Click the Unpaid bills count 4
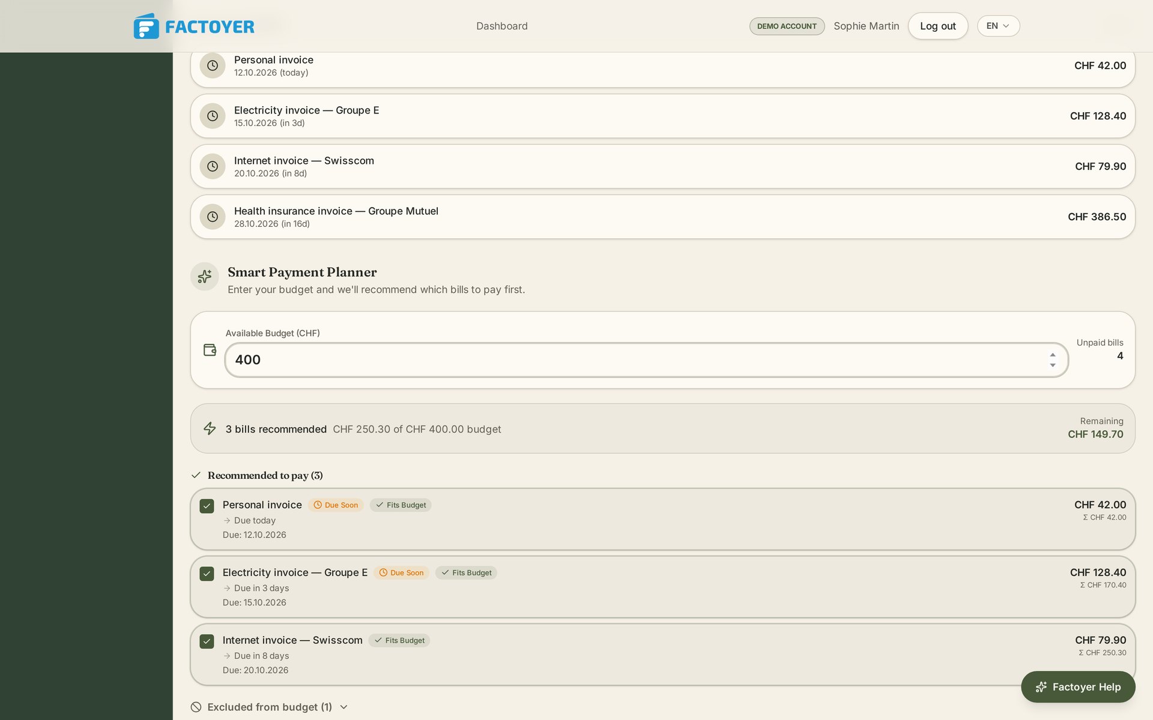Image resolution: width=1153 pixels, height=720 pixels. 1120,356
